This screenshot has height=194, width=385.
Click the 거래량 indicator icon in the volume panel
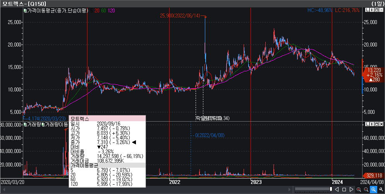coord(25,125)
